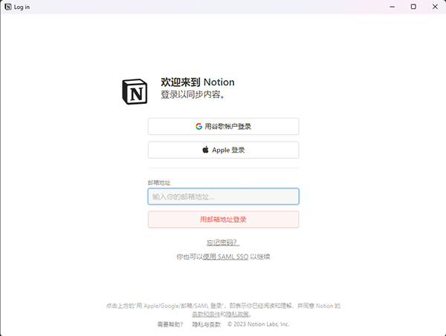Click the 需要帮助? footer link

pos(170,324)
